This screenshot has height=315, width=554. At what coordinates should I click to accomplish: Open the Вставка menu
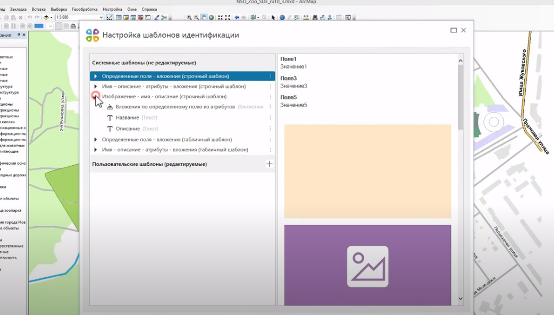tap(38, 9)
